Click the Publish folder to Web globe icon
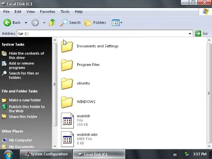The width and height of the screenshot is (212, 159). (x=4, y=107)
